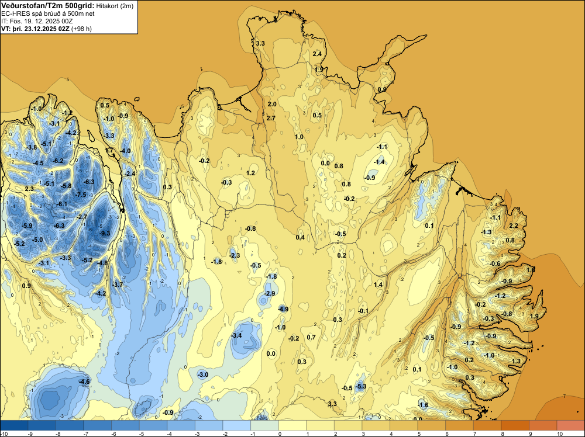Click the temperature value "-0.6"
Viewport: 585px width, 437px height.
tap(495, 263)
